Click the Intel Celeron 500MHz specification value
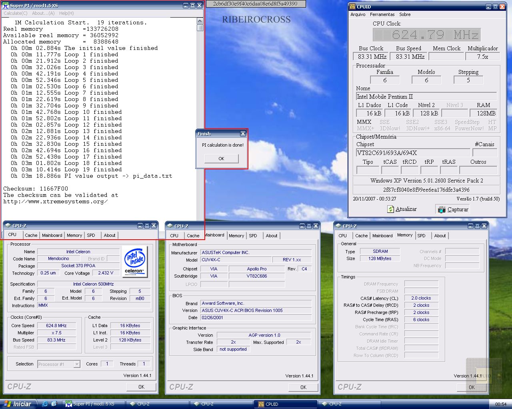 coord(93,284)
